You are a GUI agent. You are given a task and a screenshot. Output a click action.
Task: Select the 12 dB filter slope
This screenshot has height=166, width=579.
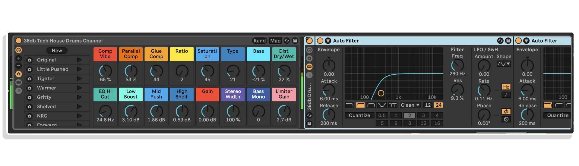(x=428, y=105)
